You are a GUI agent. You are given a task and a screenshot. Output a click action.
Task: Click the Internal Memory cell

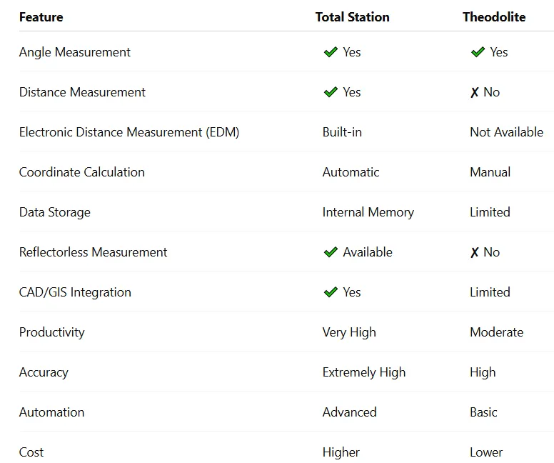point(368,212)
